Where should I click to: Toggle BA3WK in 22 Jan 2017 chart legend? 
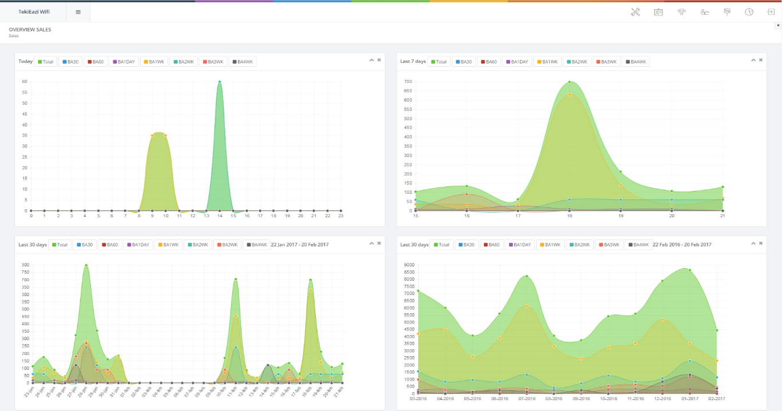pyautogui.click(x=228, y=245)
